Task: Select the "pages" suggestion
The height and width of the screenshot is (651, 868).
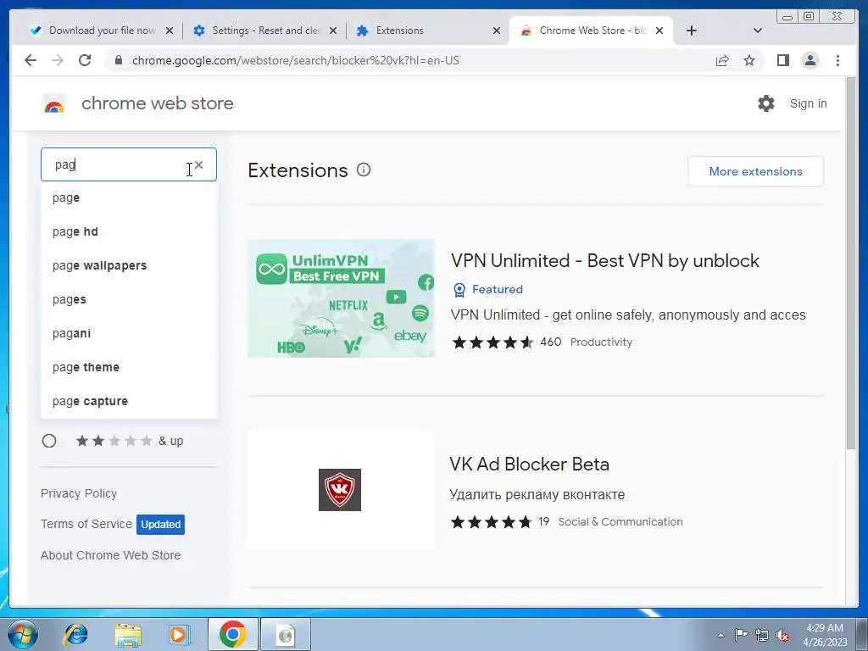Action: pos(129,299)
